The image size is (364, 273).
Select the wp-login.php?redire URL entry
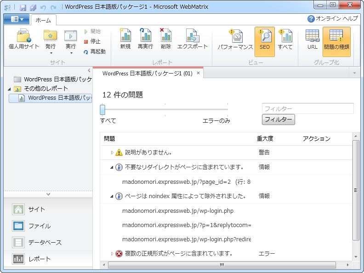pos(187,239)
